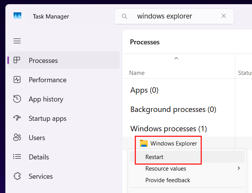The image size is (252, 193).
Task: Open the Startup apps tab
Action: [48, 119]
